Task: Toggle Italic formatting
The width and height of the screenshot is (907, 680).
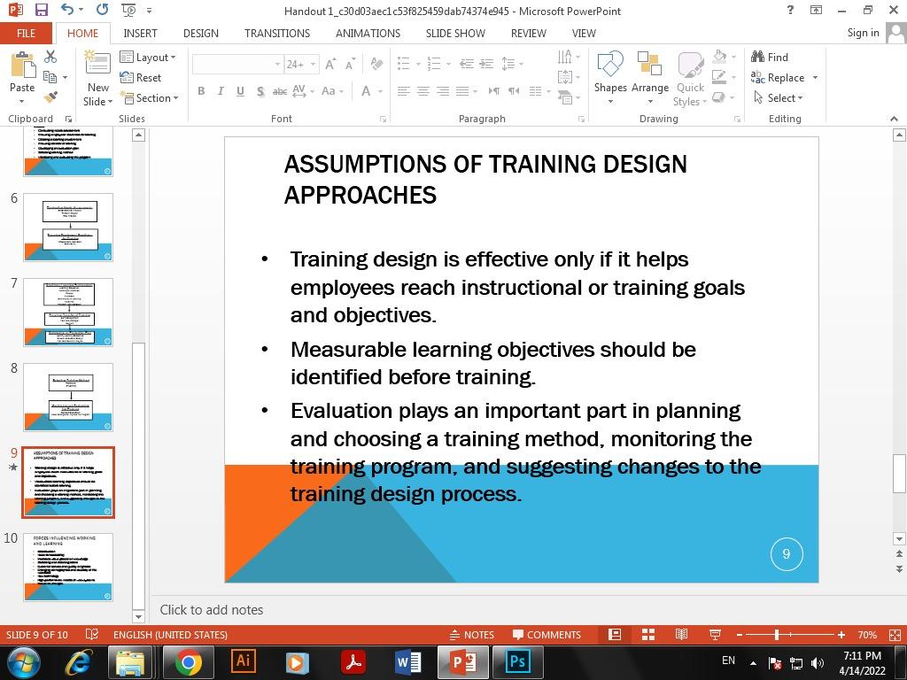Action: [221, 91]
